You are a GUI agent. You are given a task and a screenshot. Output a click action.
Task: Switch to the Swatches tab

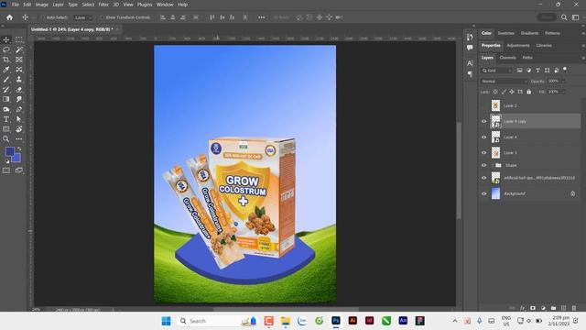(505, 33)
